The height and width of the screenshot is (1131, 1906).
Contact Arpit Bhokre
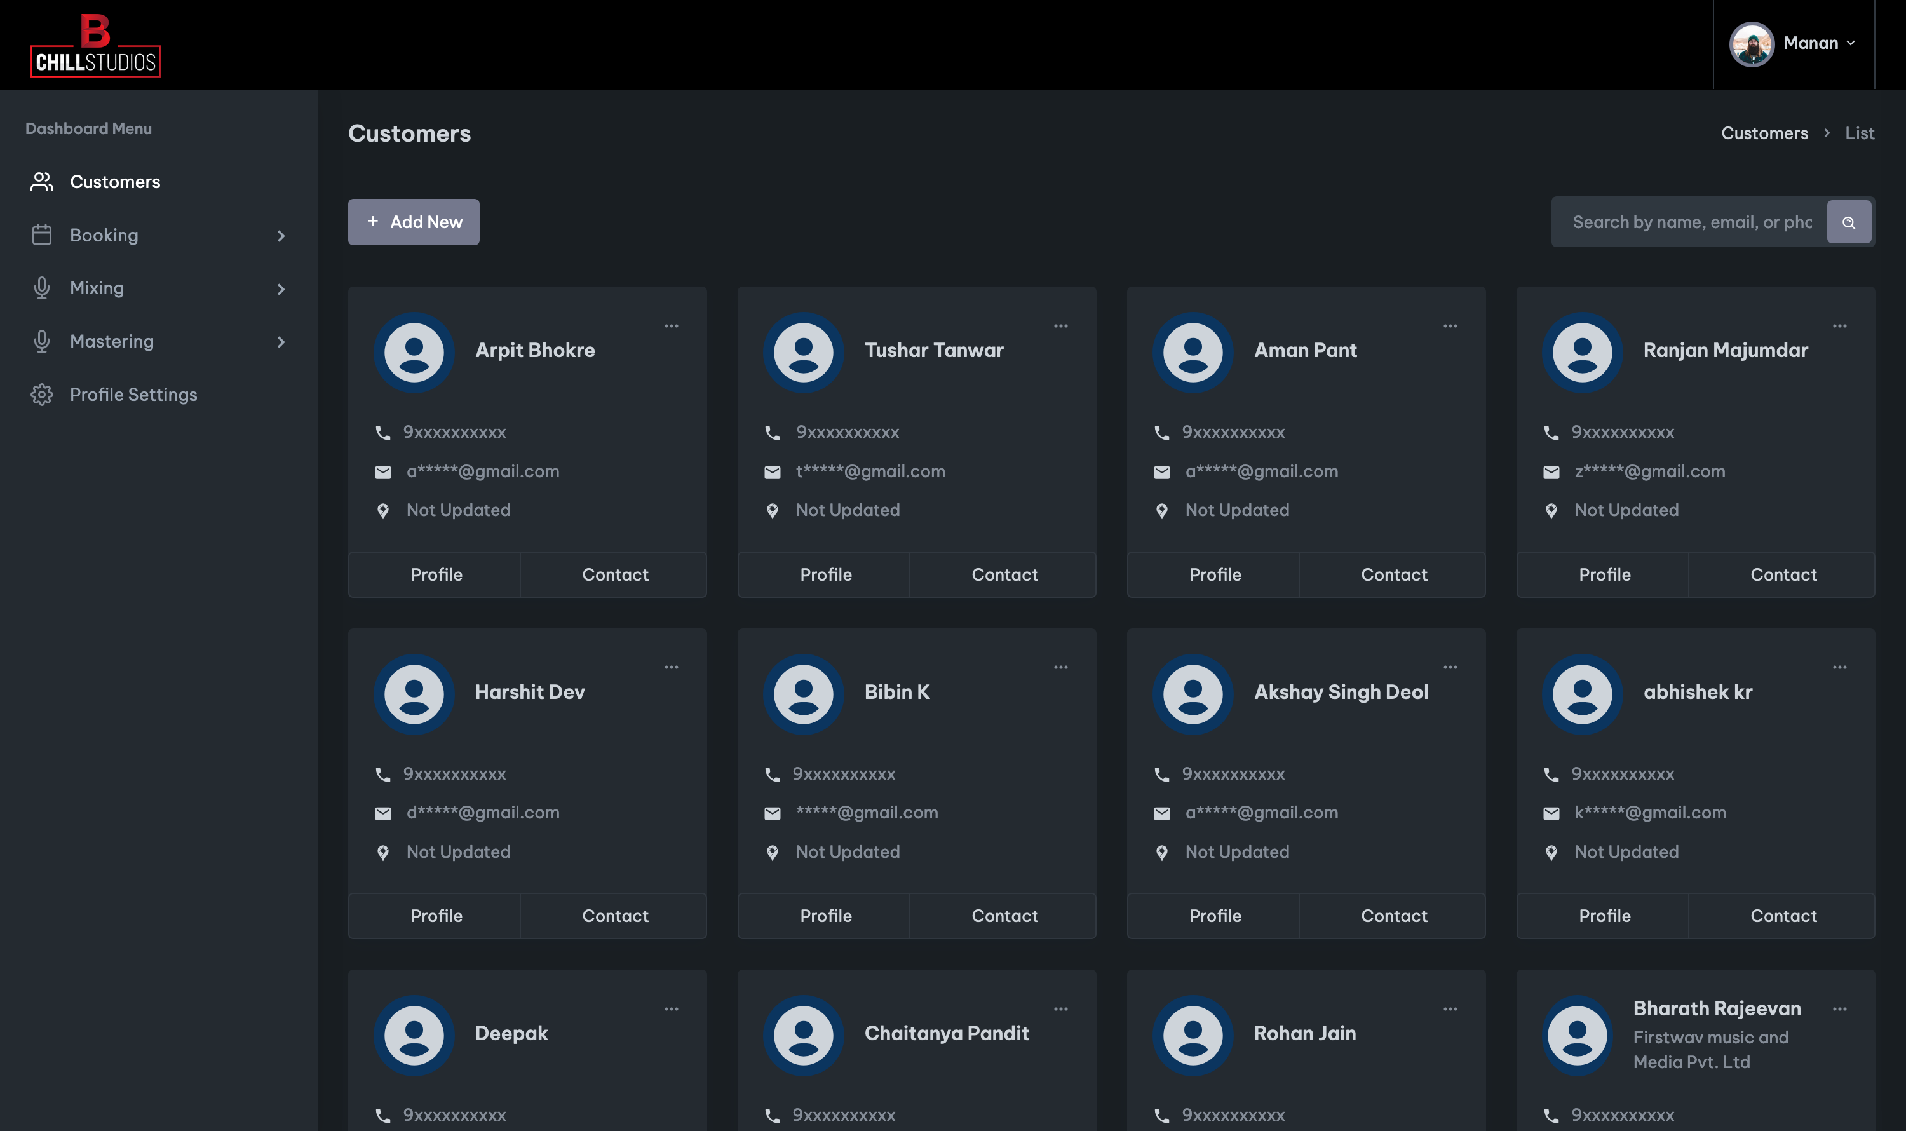point(614,574)
